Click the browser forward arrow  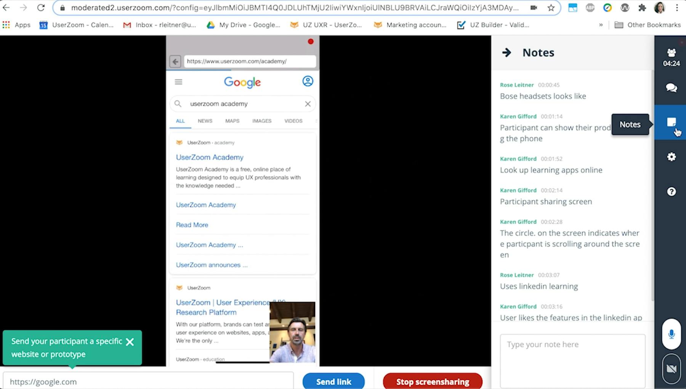coord(23,8)
